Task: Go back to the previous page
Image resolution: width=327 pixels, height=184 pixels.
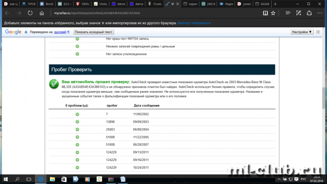Action: click(x=8, y=13)
